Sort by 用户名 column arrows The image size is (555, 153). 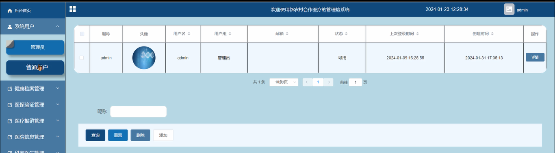click(189, 34)
